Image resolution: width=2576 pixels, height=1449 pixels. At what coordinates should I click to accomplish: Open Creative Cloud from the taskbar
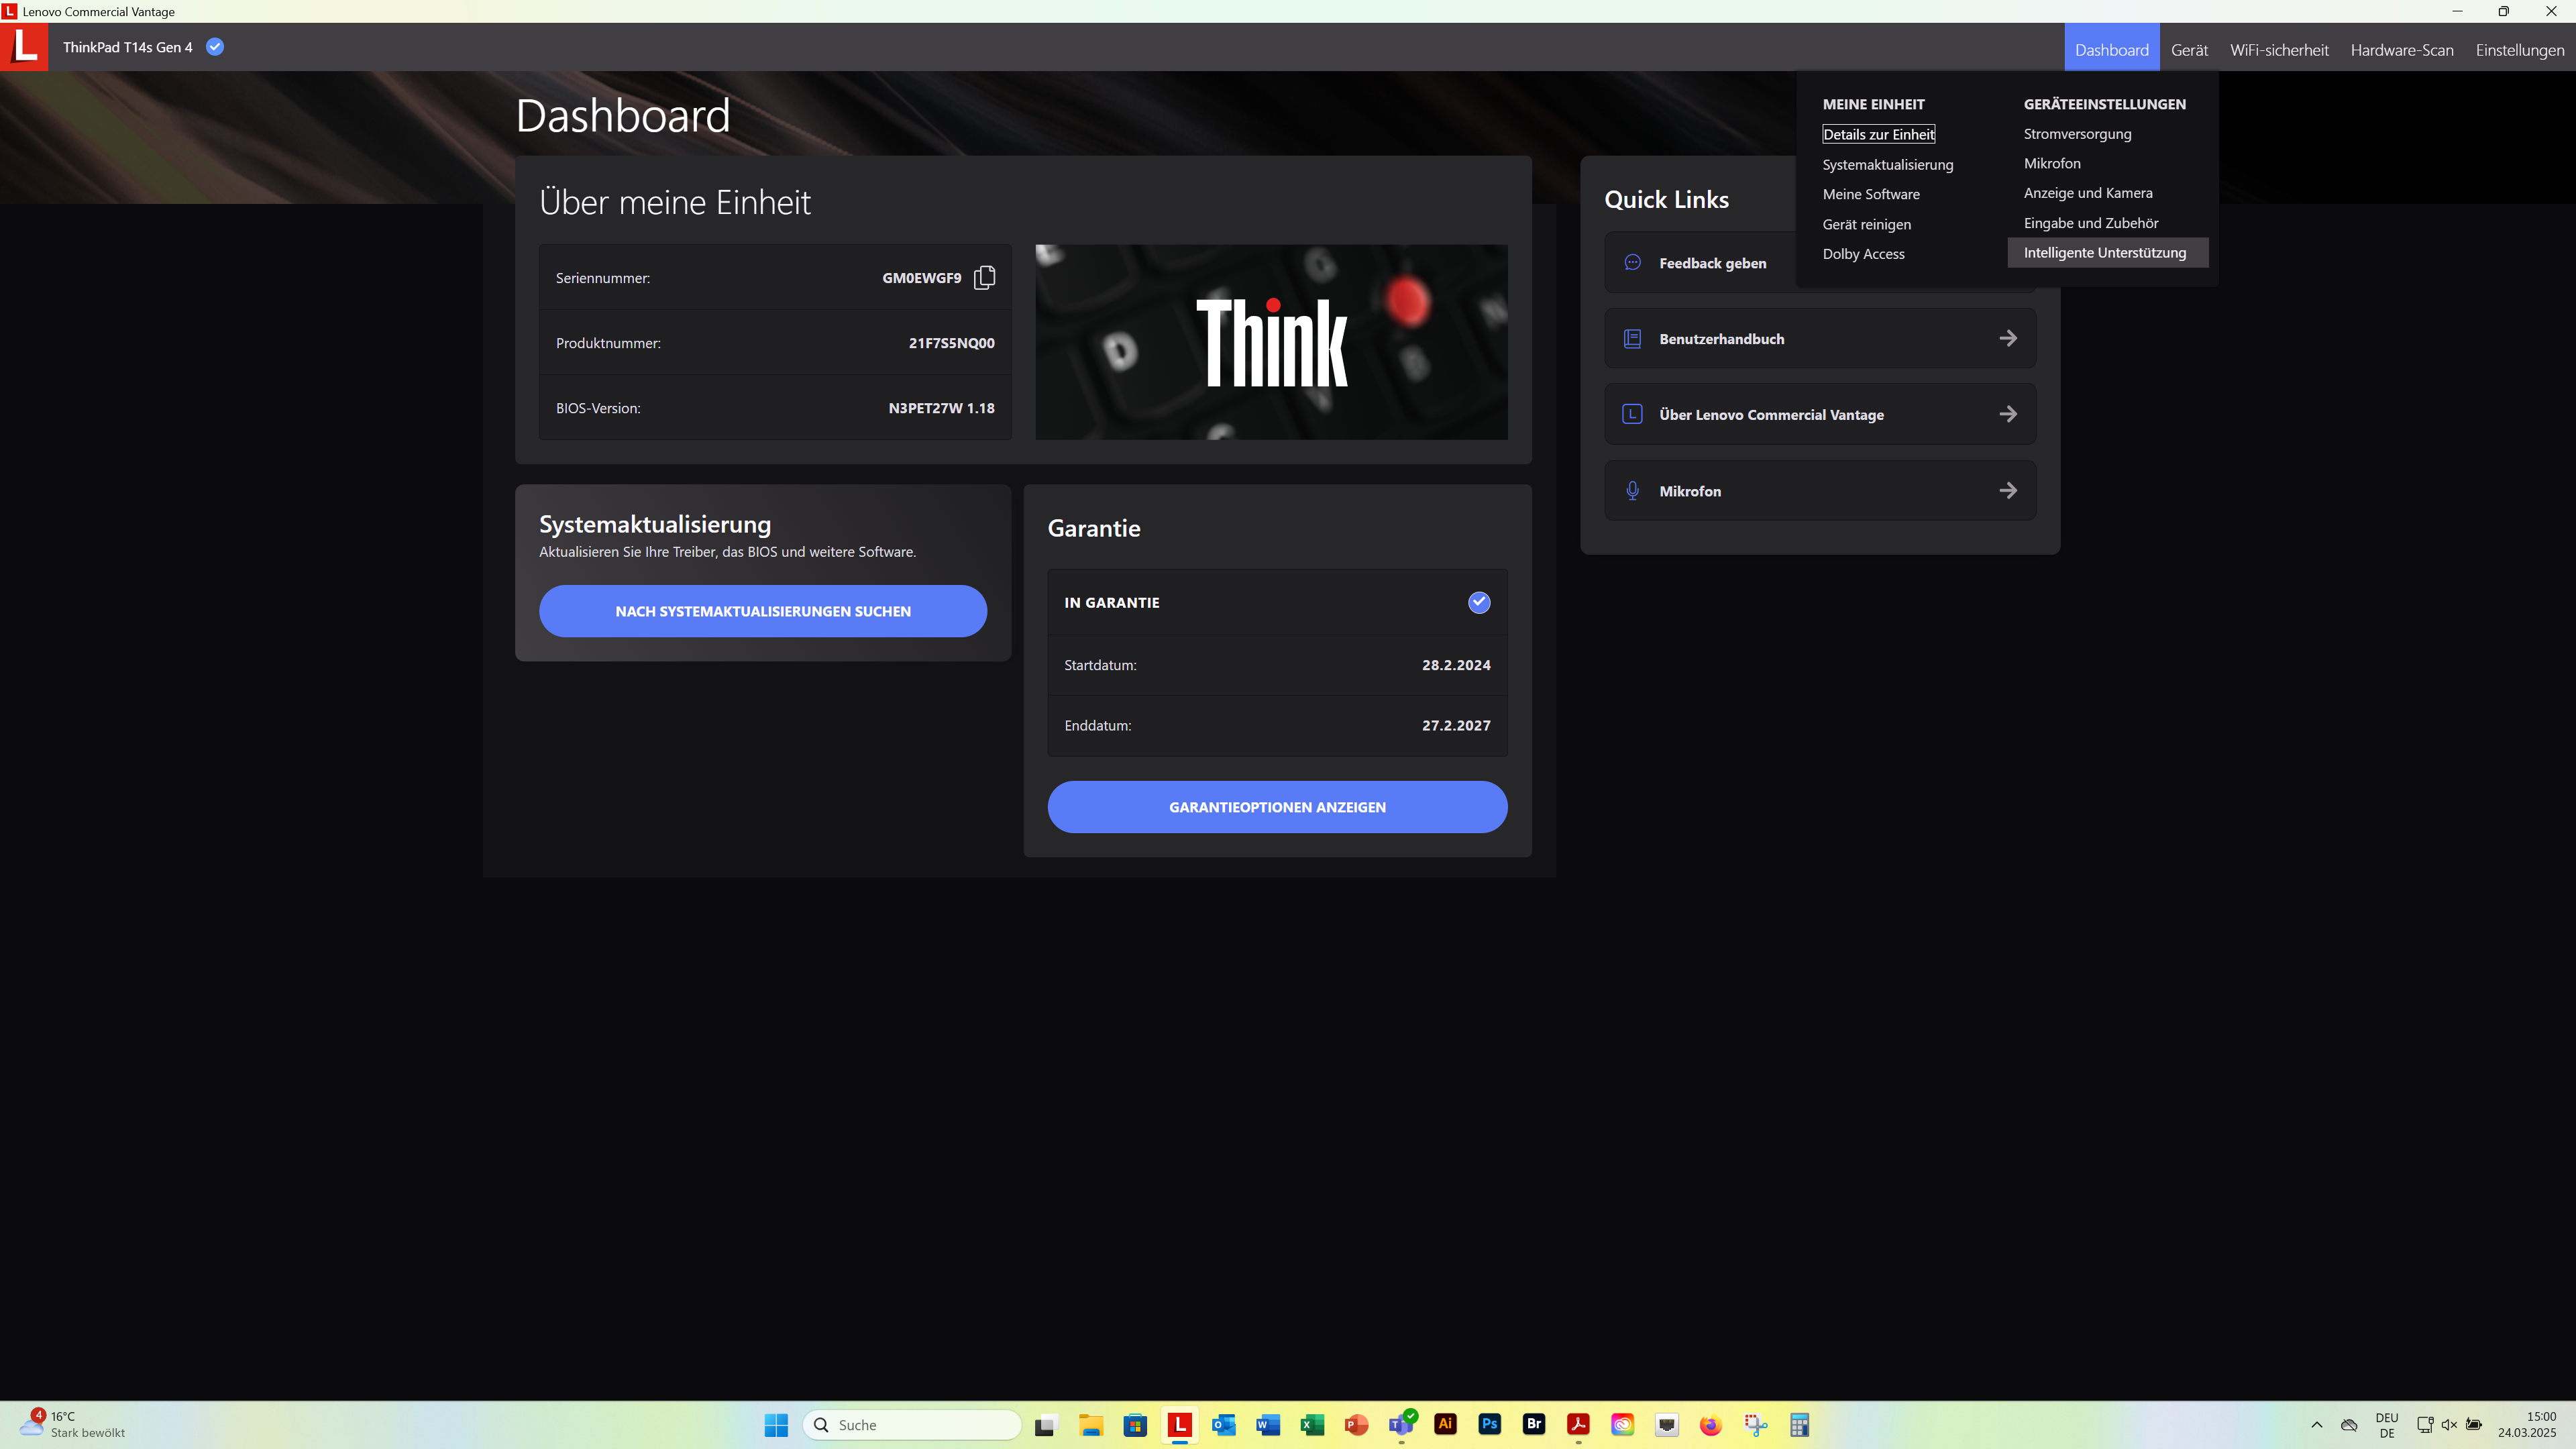(x=1622, y=1424)
